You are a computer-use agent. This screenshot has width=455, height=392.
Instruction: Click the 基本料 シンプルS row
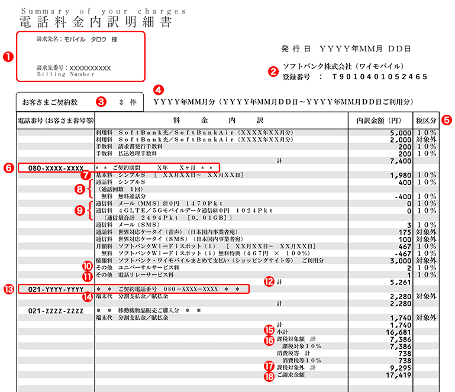[169, 175]
